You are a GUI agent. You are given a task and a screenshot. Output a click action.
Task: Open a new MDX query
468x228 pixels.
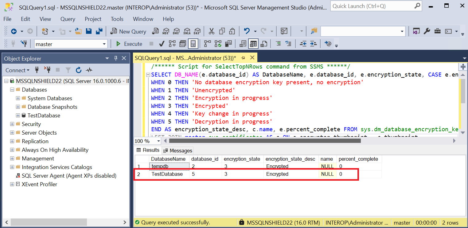coord(166,31)
